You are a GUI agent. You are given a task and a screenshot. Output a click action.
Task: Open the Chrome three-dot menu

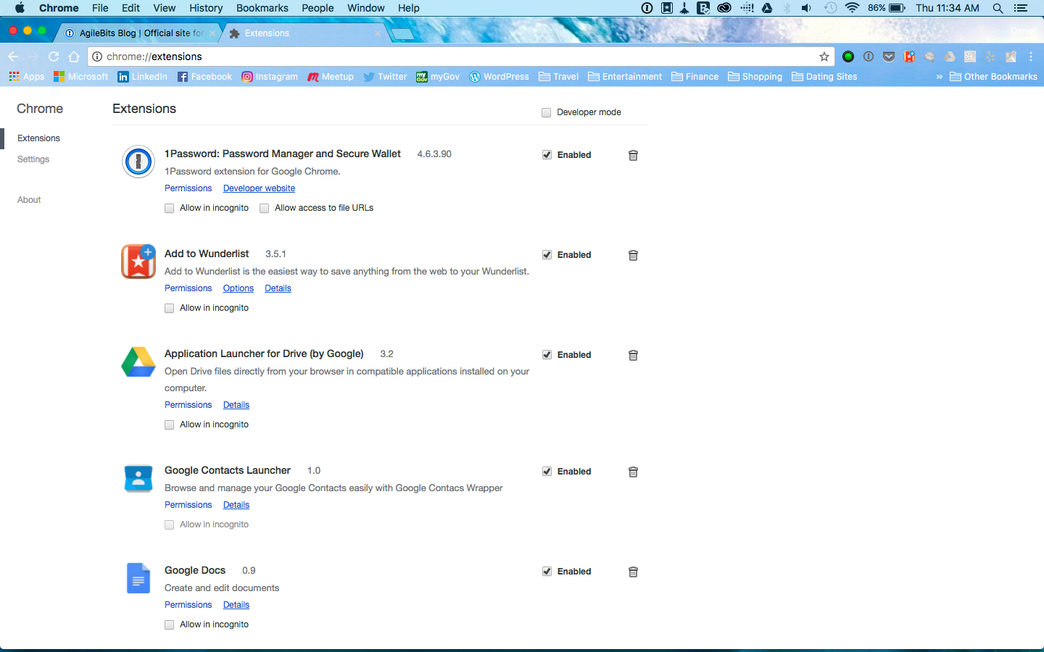pyautogui.click(x=1031, y=57)
